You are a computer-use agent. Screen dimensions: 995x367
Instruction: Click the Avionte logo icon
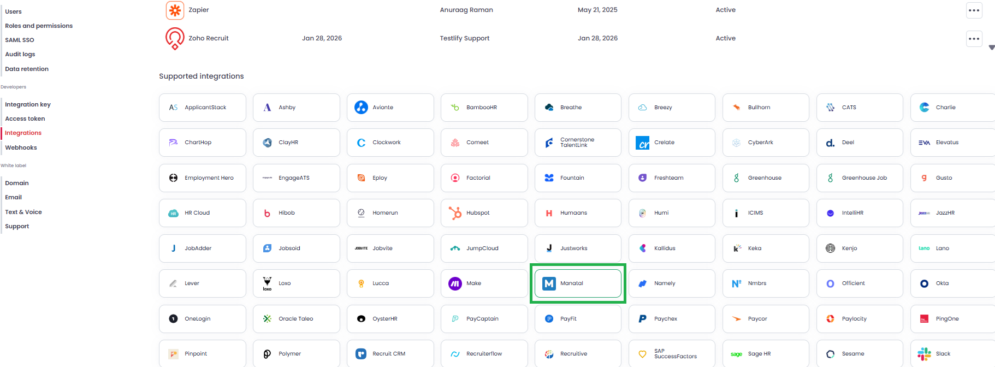point(361,107)
